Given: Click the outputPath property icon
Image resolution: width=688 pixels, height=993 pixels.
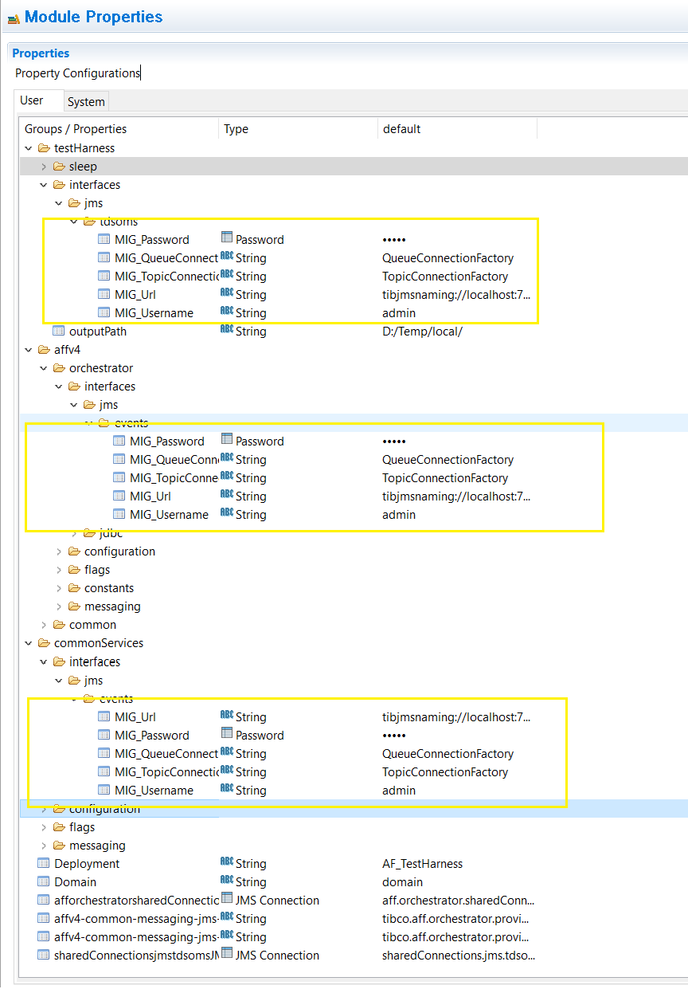Looking at the screenshot, I should [59, 332].
